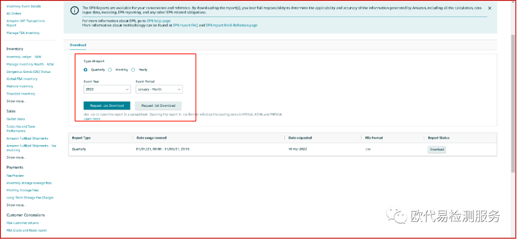Open Manage FBA Inventory link
Screen dimensions: 517x239
point(23,33)
